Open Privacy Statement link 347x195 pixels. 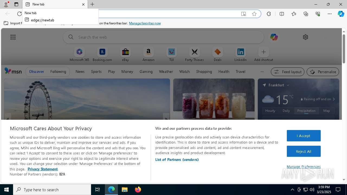pos(43,169)
